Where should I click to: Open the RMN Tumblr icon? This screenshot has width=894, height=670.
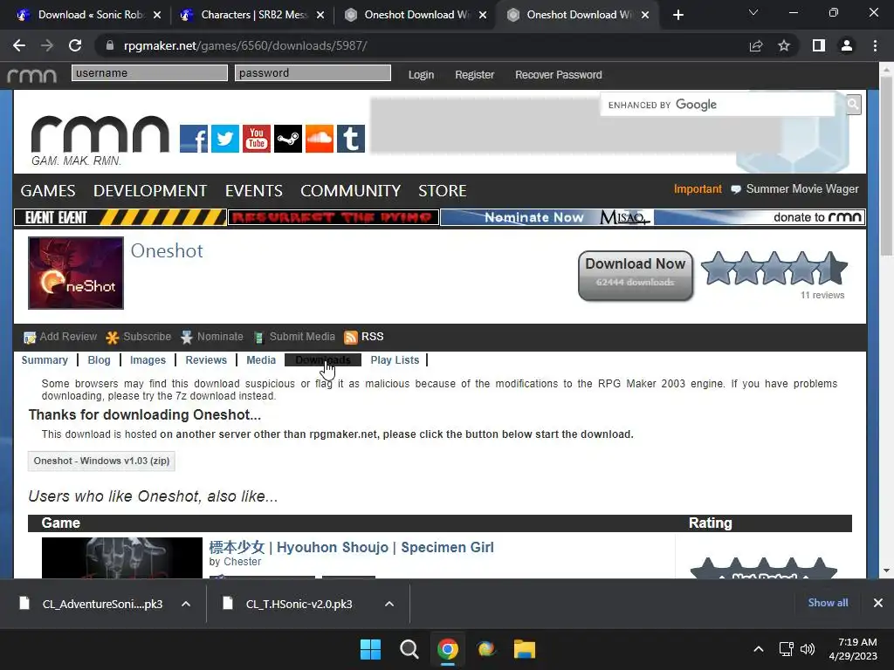(x=351, y=139)
